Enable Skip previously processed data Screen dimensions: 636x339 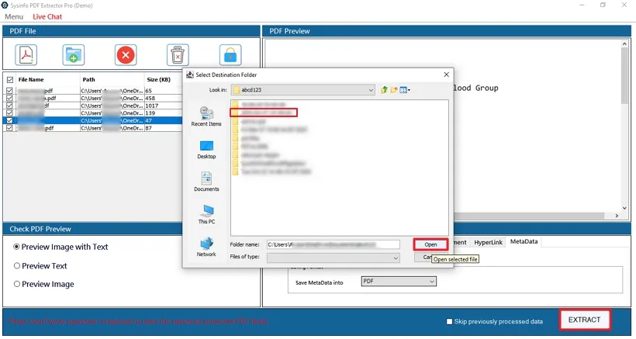[449, 322]
